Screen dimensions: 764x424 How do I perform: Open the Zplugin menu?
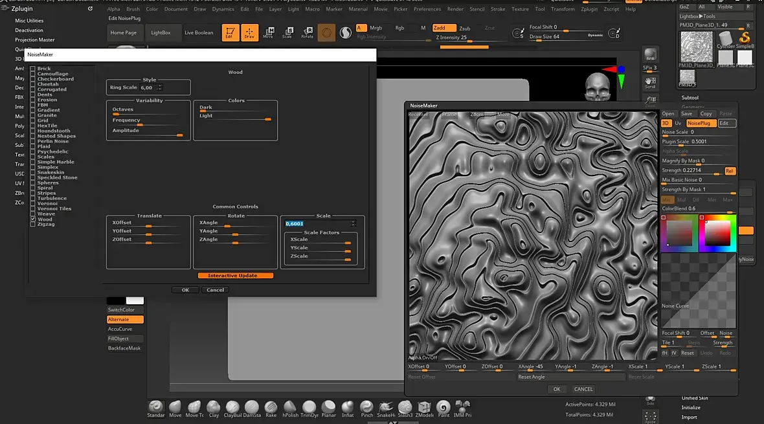589,9
